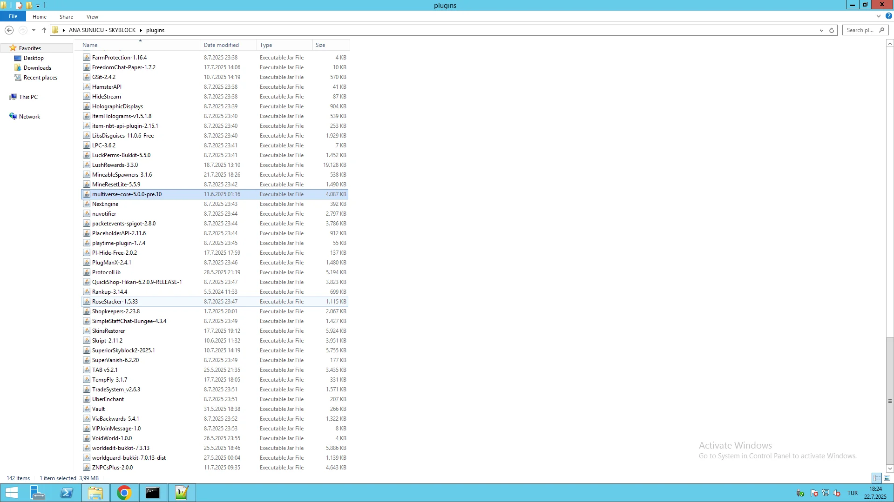
Task: Click the jar icon next to LuckPerms-Bukkit-5.5.0
Action: [87, 155]
